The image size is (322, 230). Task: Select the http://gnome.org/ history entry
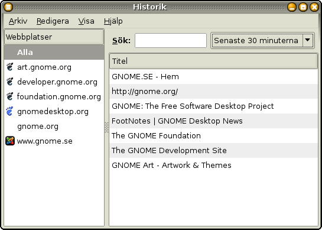click(x=213, y=92)
